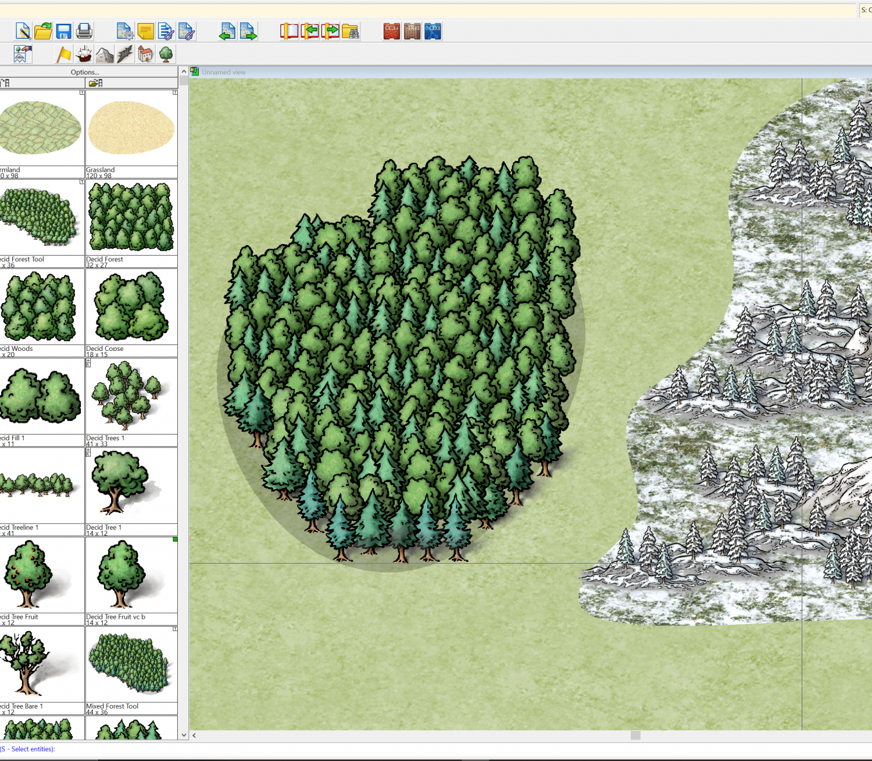Select the vegetation tree symbols icon
This screenshot has height=761, width=872.
point(166,54)
